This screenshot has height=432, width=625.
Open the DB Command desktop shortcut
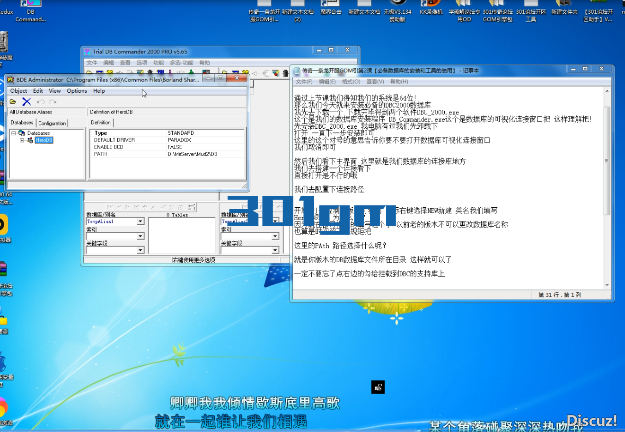pyautogui.click(x=31, y=11)
